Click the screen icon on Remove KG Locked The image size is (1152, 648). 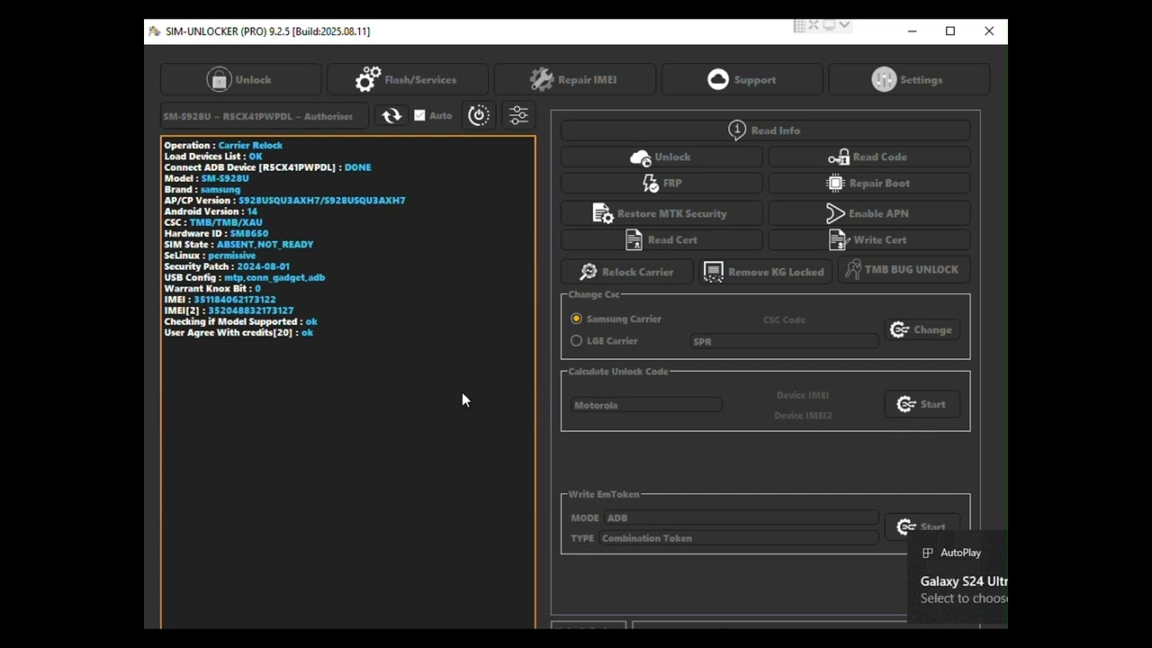713,272
